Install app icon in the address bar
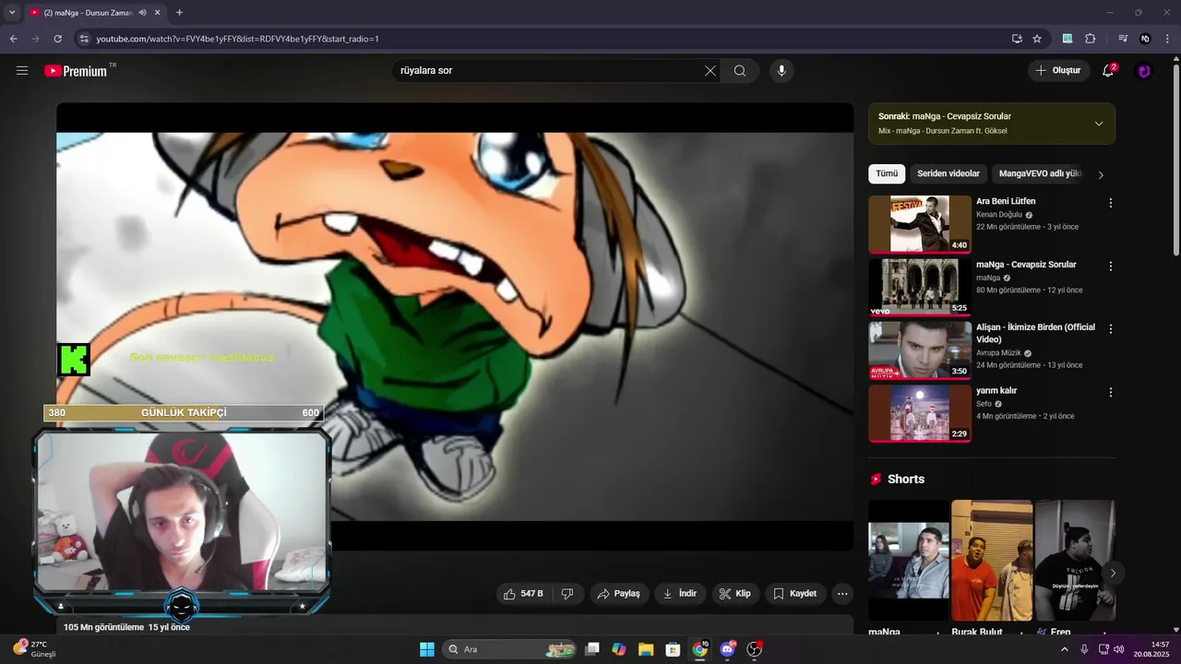This screenshot has height=664, width=1181. tap(1017, 39)
